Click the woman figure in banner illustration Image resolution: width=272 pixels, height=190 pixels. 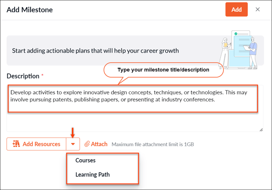[x=225, y=52]
